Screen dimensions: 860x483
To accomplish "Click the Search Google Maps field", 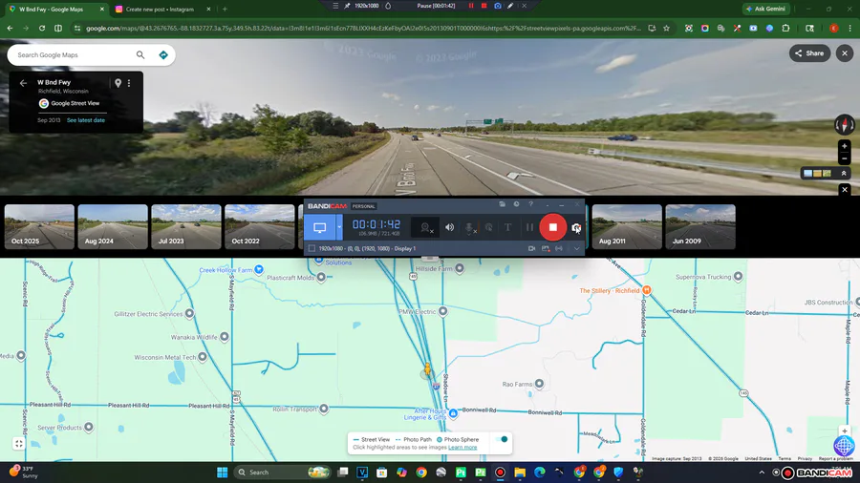I will coord(74,54).
